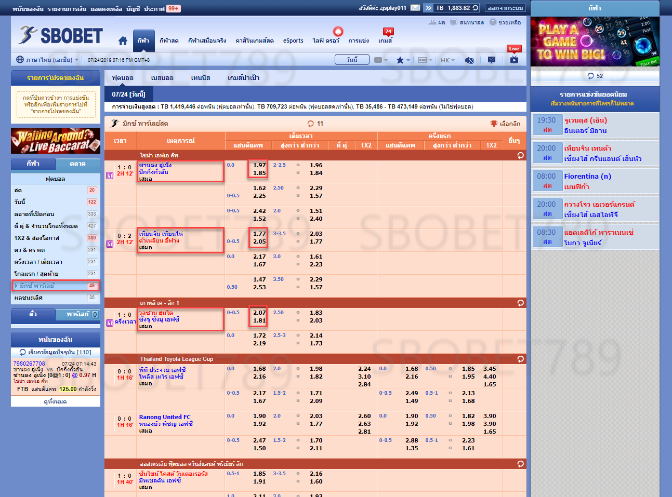Refresh Thailand Toyota League Cup odds
672x497 pixels.
click(520, 359)
